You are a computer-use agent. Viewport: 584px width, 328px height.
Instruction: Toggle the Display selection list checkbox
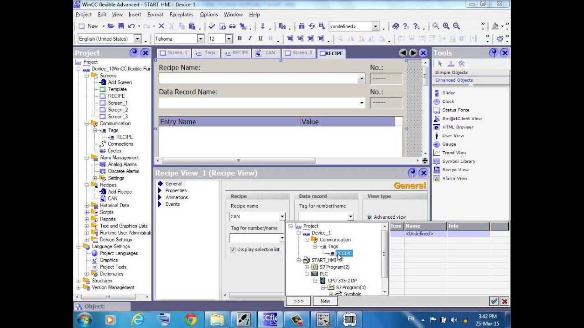click(x=233, y=250)
